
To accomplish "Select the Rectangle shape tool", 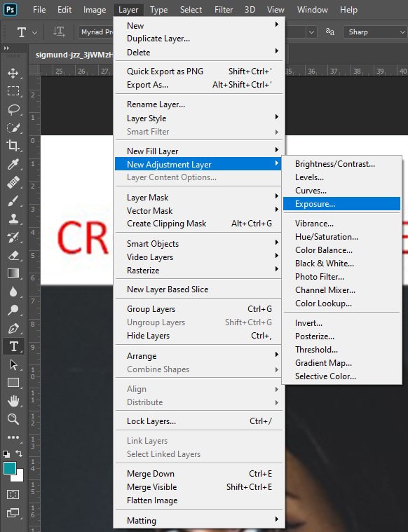I will (13, 383).
